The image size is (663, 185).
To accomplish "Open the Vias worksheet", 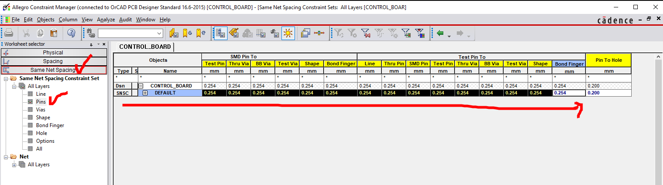I will (x=41, y=110).
